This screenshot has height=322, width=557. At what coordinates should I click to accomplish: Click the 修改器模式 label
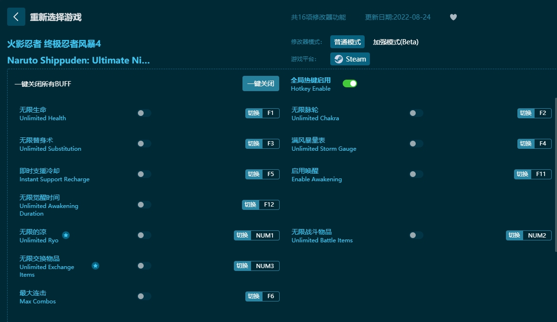pyautogui.click(x=306, y=42)
